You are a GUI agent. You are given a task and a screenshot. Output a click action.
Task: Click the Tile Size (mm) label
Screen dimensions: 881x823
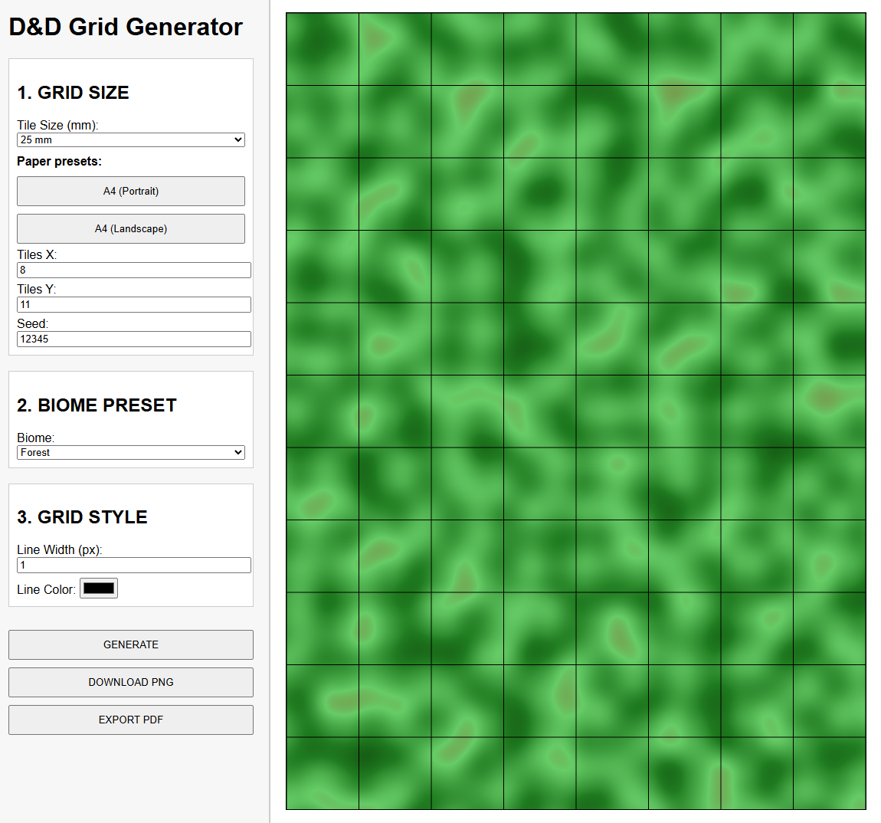(x=57, y=125)
